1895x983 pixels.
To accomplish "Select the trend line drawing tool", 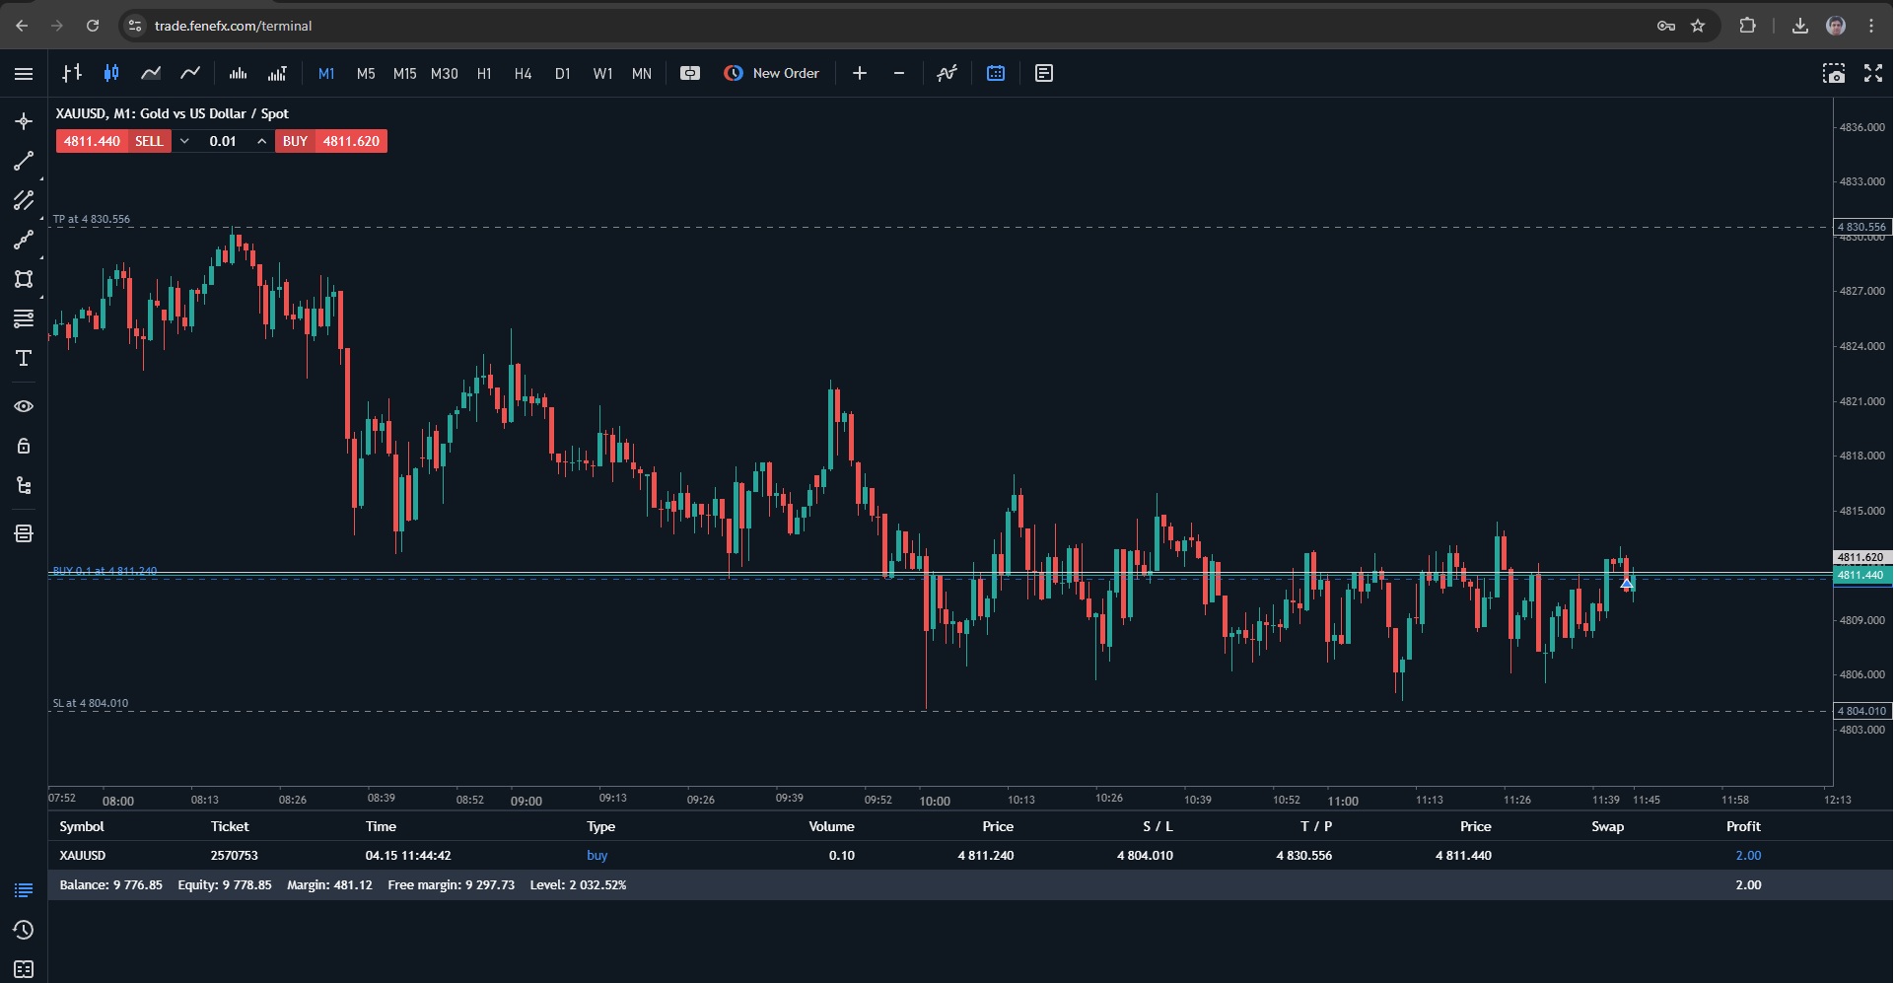I will coord(24,161).
